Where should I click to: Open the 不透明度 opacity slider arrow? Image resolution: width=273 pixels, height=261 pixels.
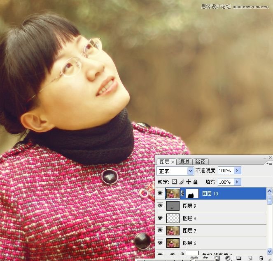point(237,171)
